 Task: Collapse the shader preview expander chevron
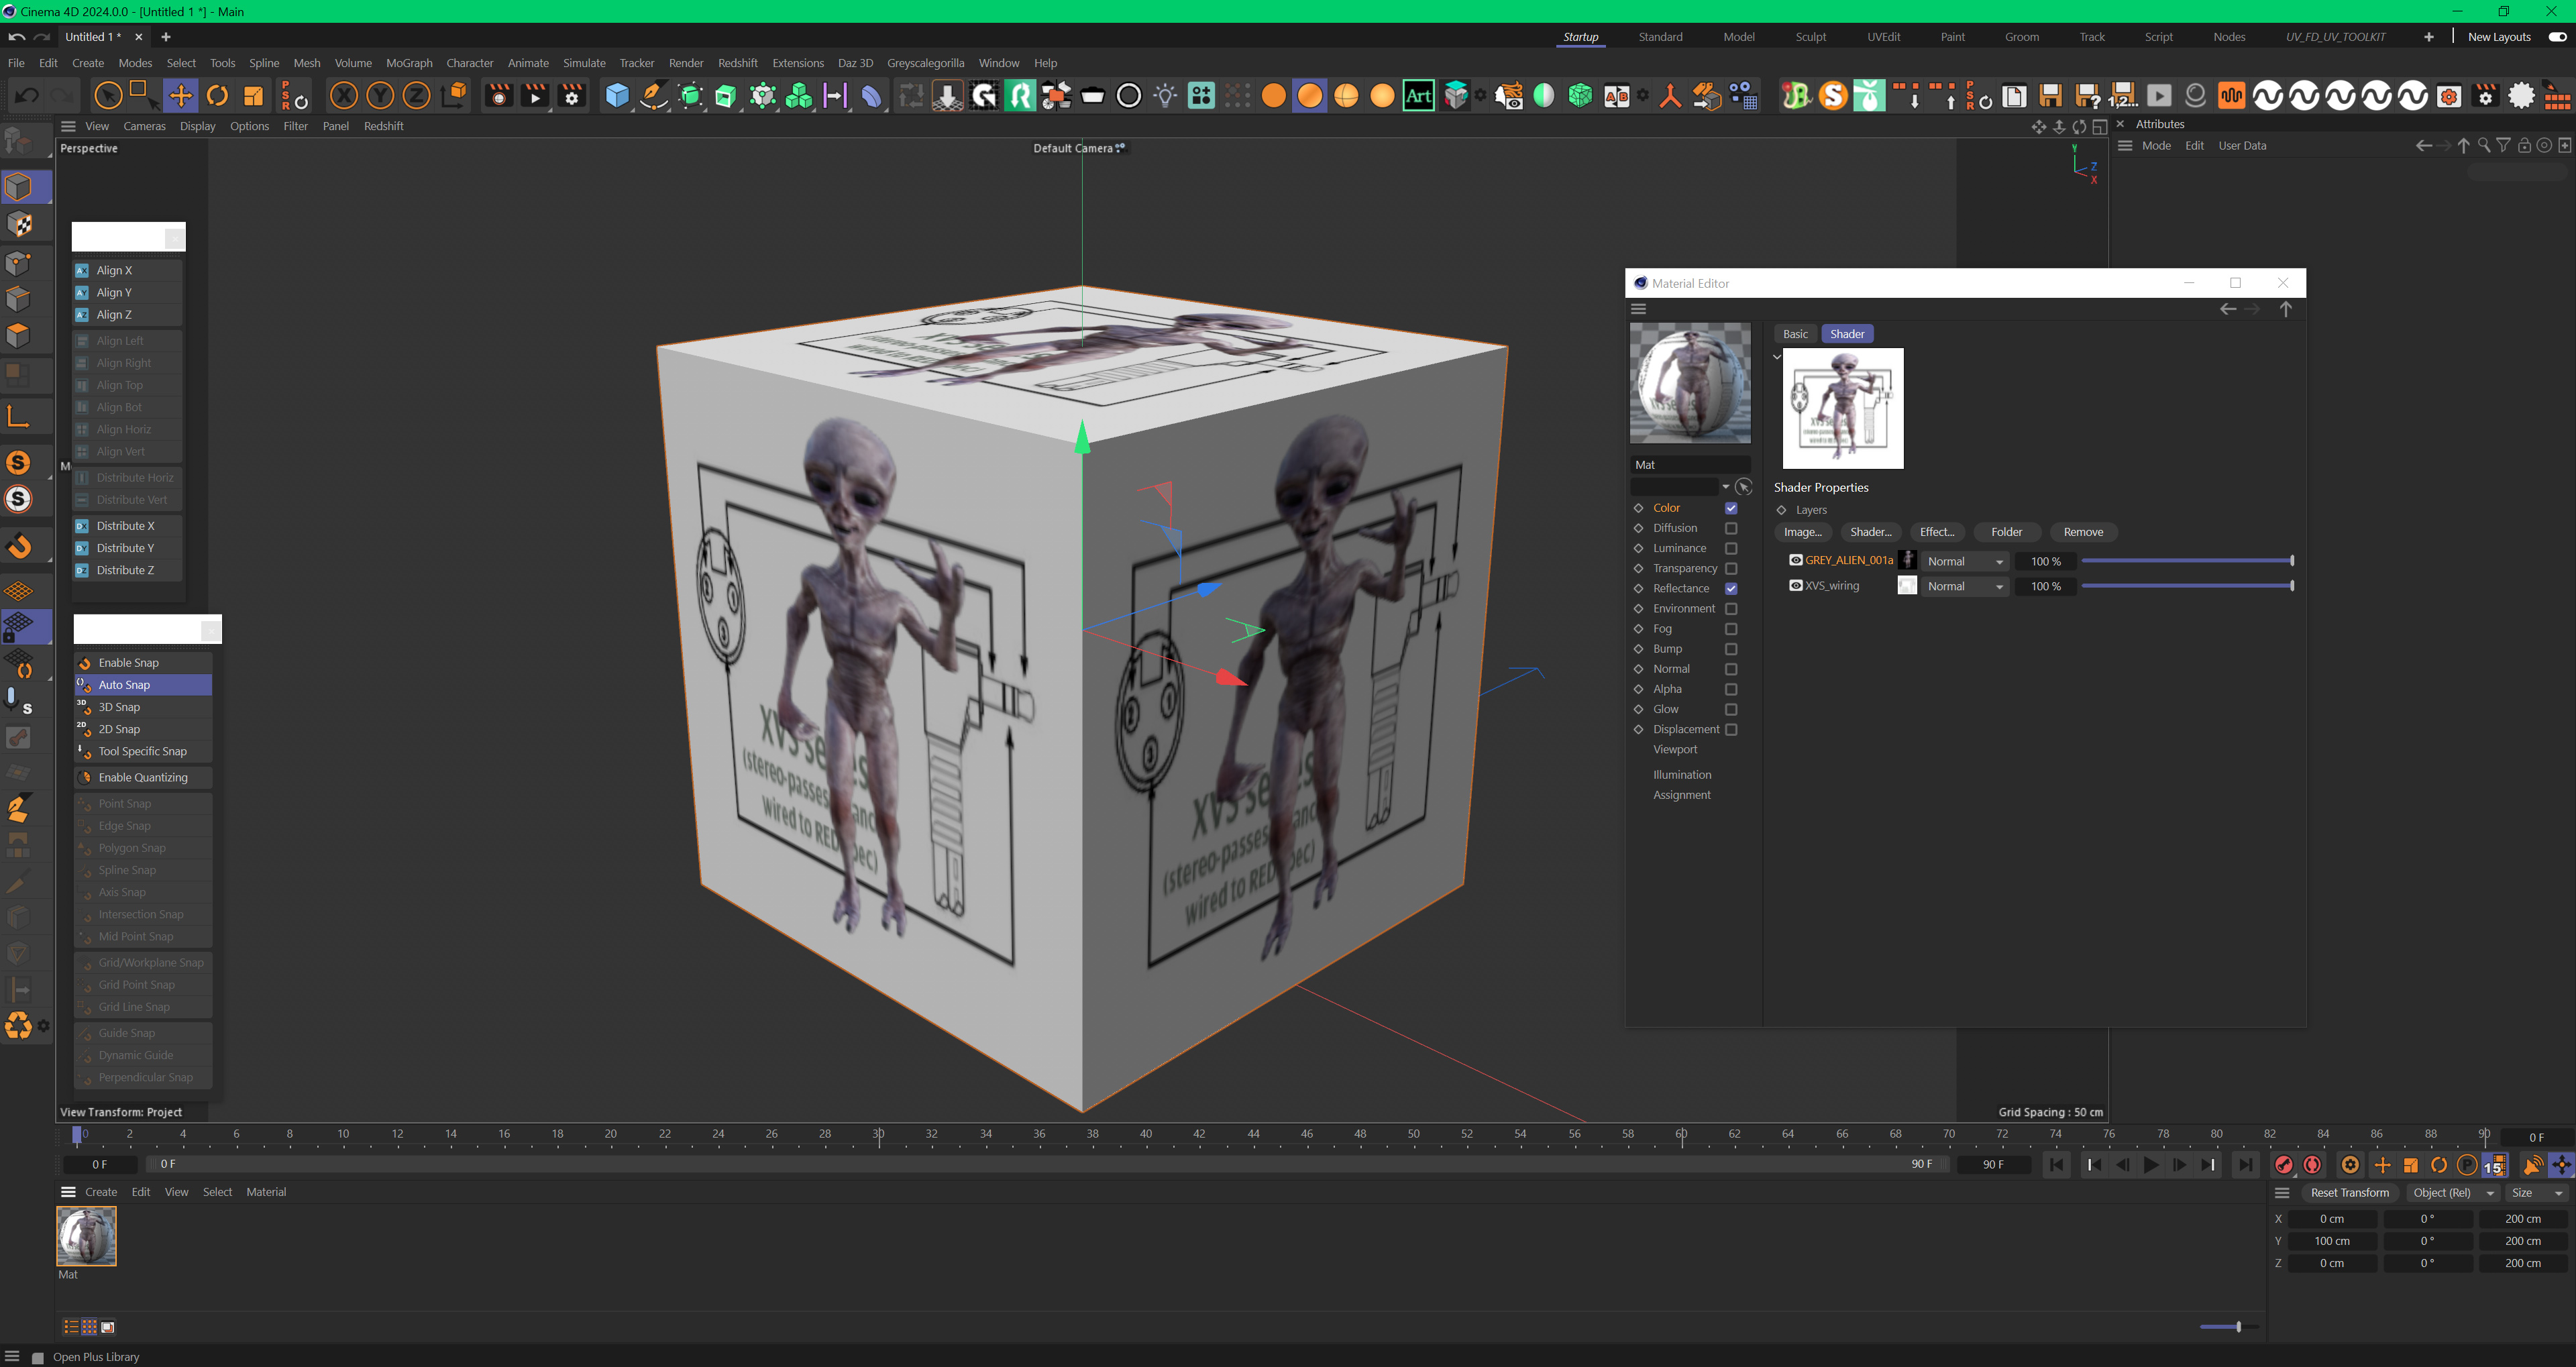pyautogui.click(x=1777, y=357)
